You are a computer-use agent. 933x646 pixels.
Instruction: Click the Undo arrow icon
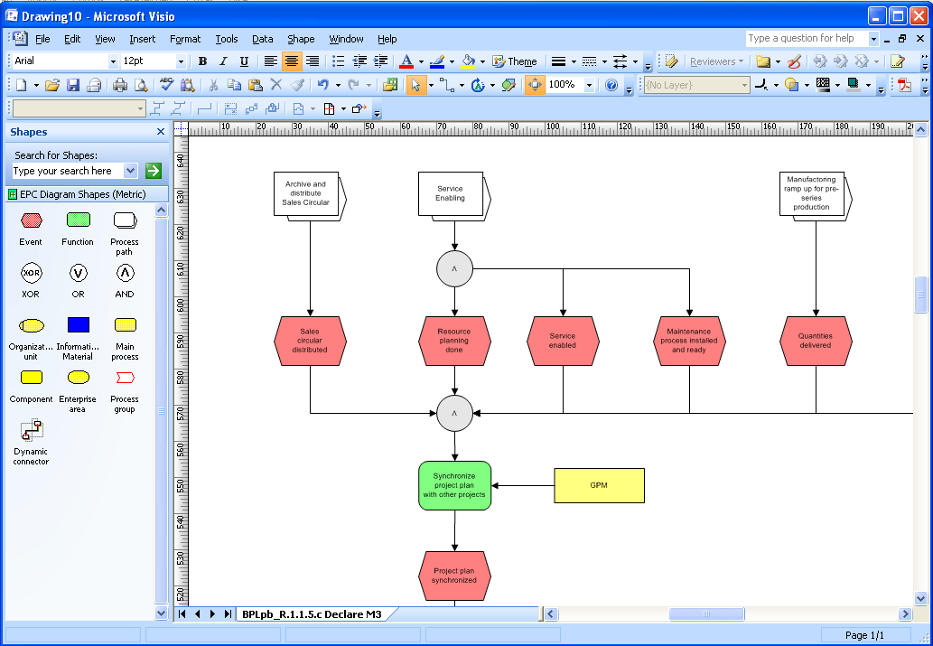323,85
